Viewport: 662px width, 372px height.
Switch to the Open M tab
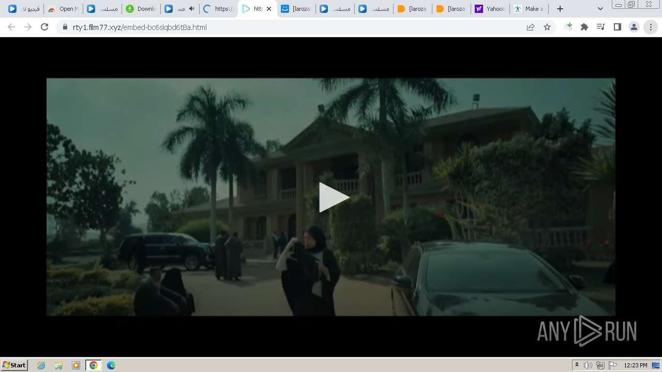tap(63, 9)
